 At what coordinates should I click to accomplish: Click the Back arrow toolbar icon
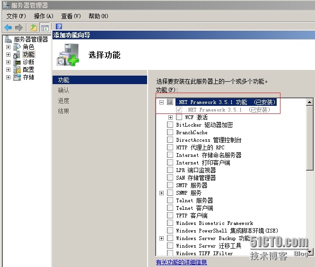pyautogui.click(x=8, y=27)
